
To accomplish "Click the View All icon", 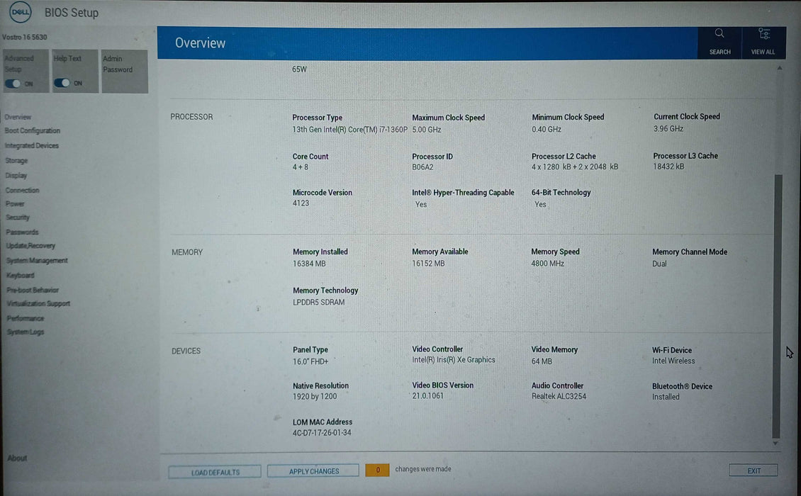I will click(763, 34).
